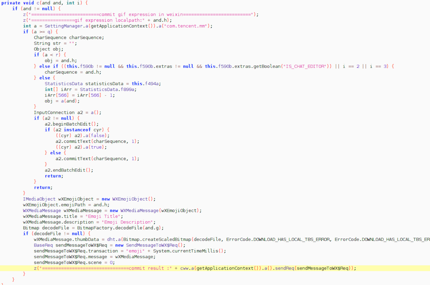Click the 'if (decodeFile != null) {' line

pos(57,234)
